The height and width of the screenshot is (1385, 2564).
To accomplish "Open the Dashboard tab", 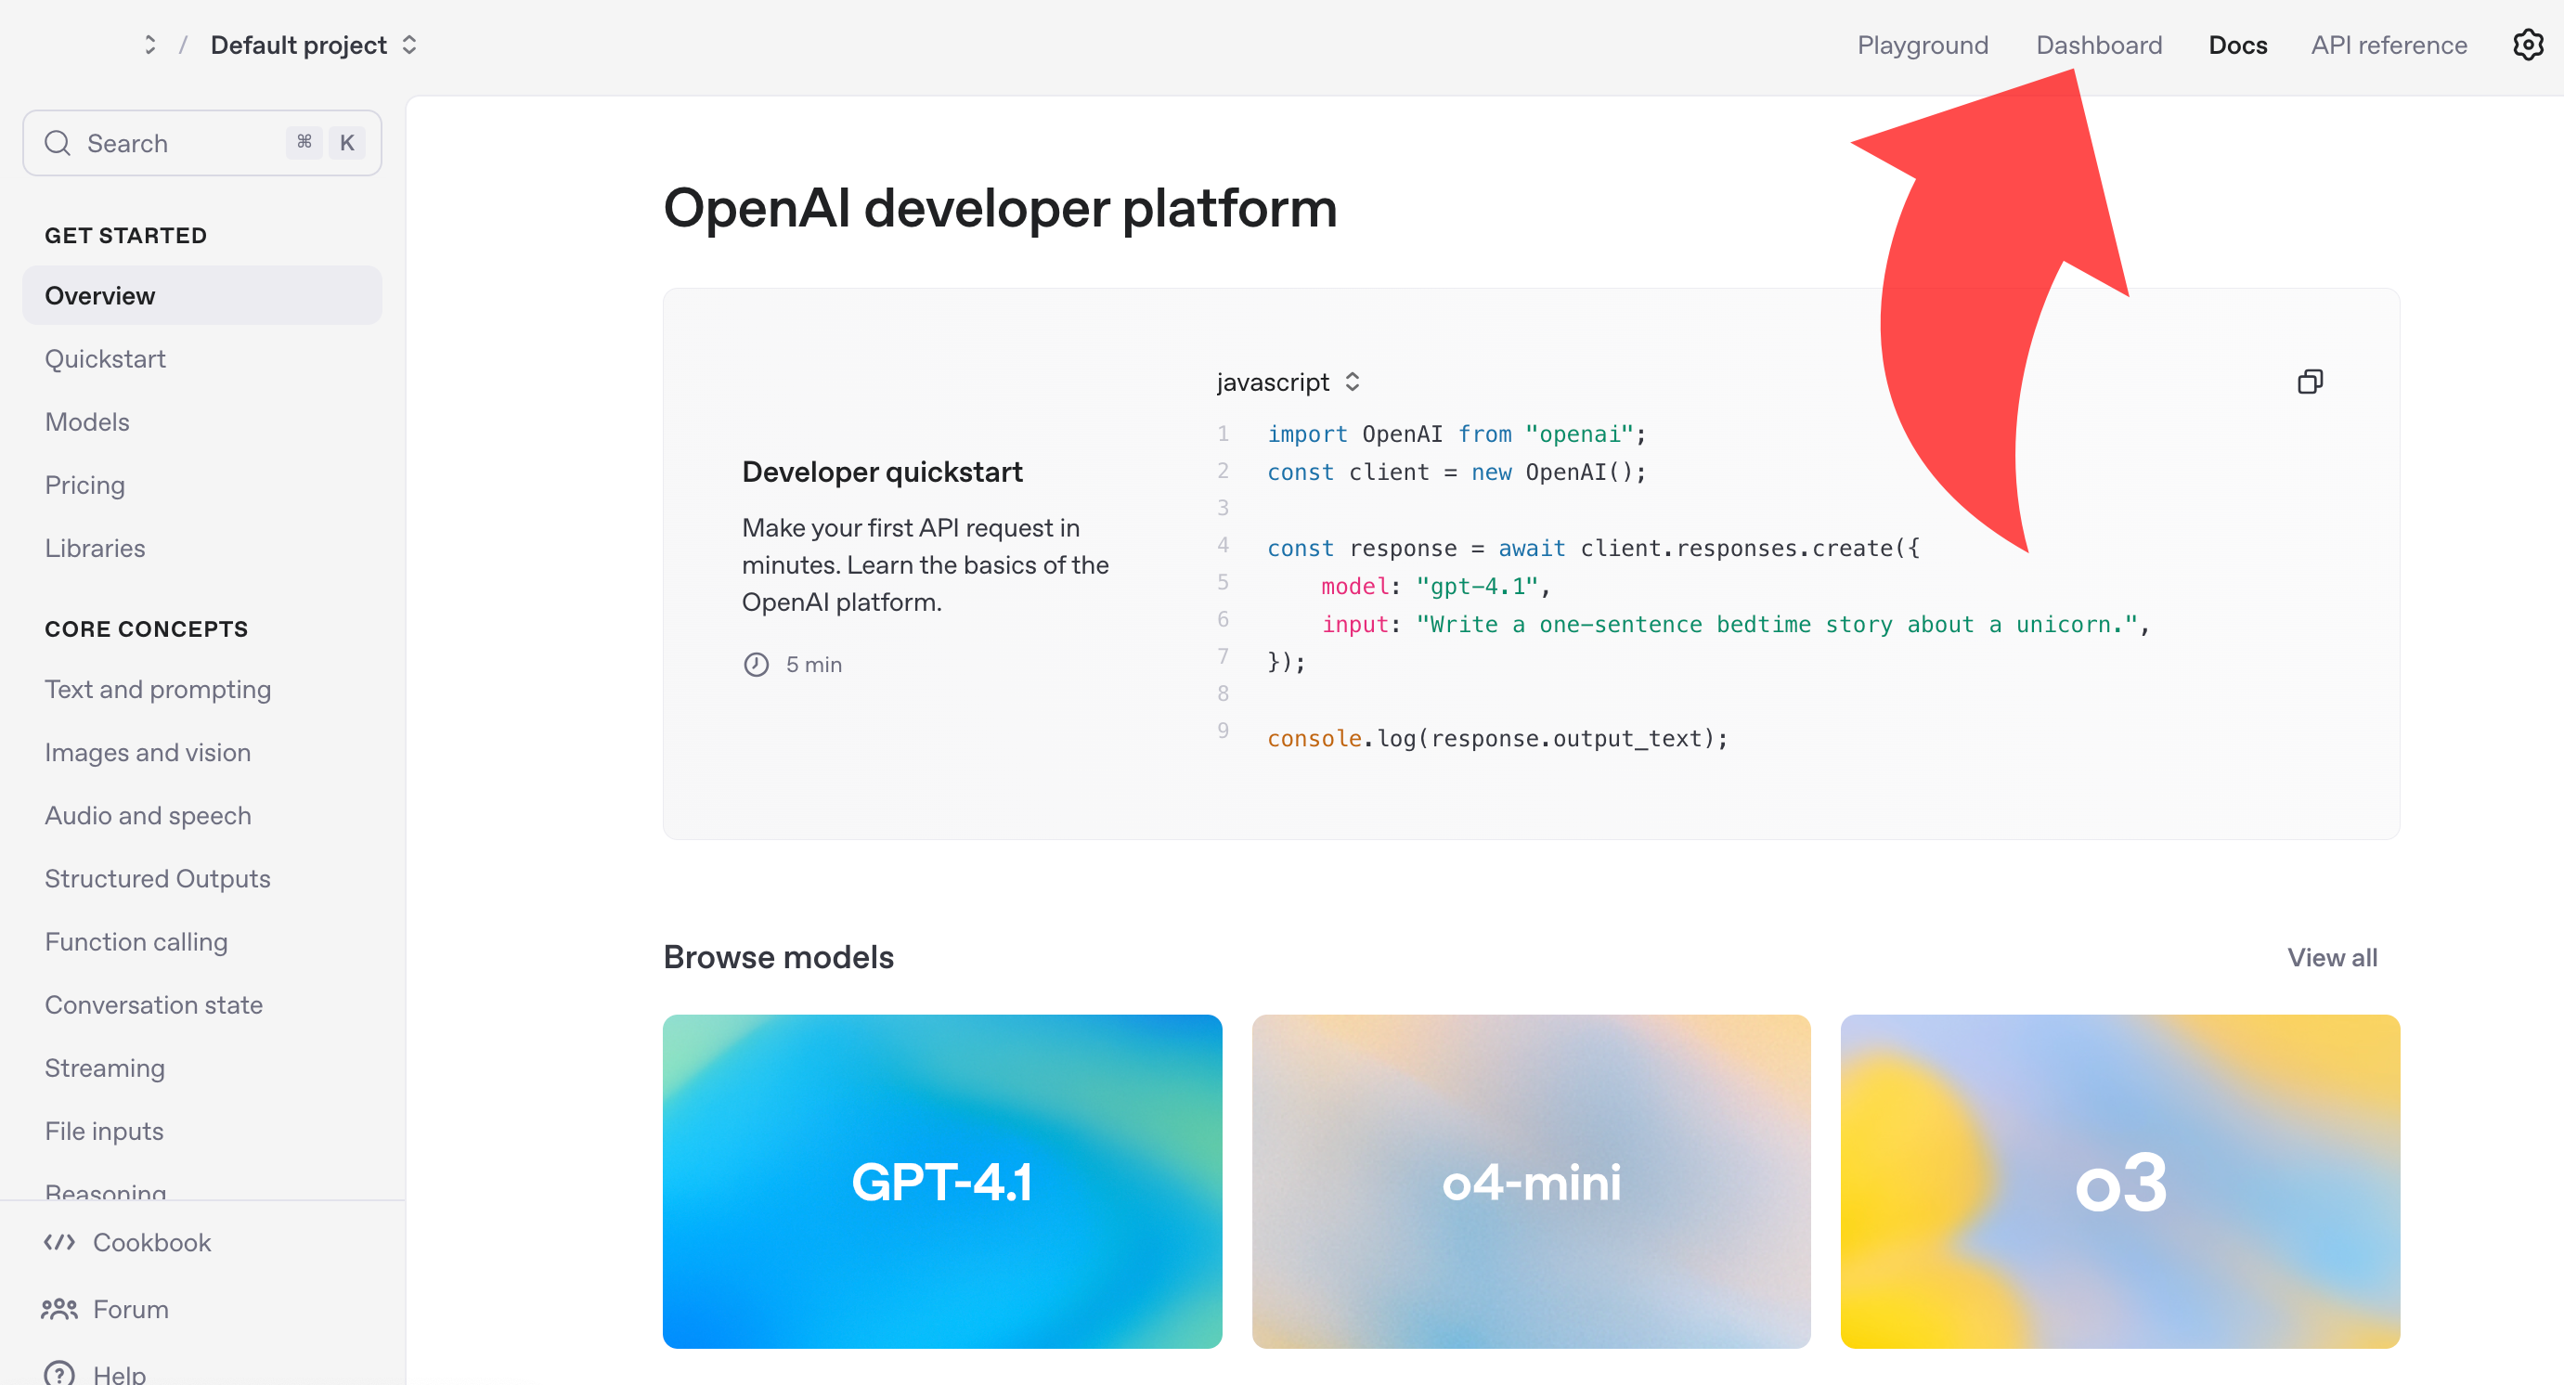I will coord(2098,45).
